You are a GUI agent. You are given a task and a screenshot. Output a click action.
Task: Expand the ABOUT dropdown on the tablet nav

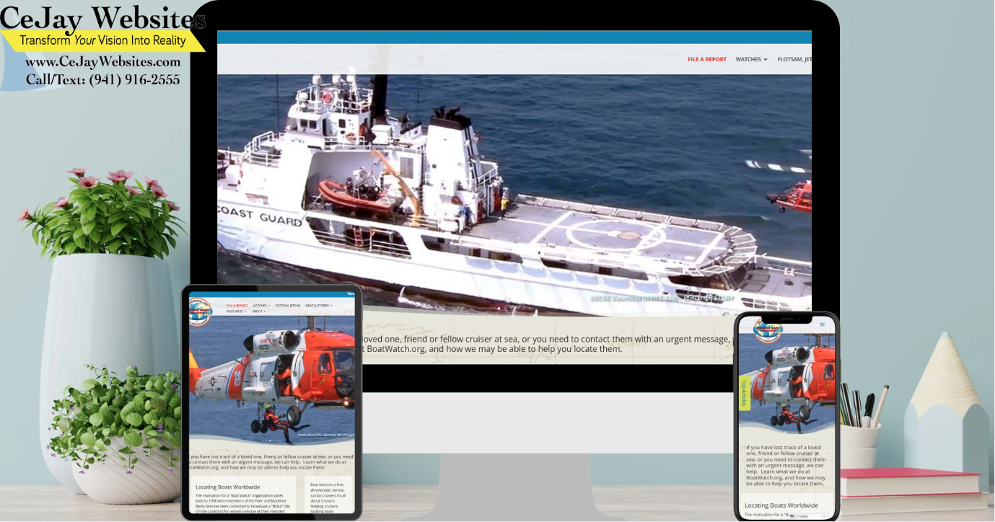258,311
